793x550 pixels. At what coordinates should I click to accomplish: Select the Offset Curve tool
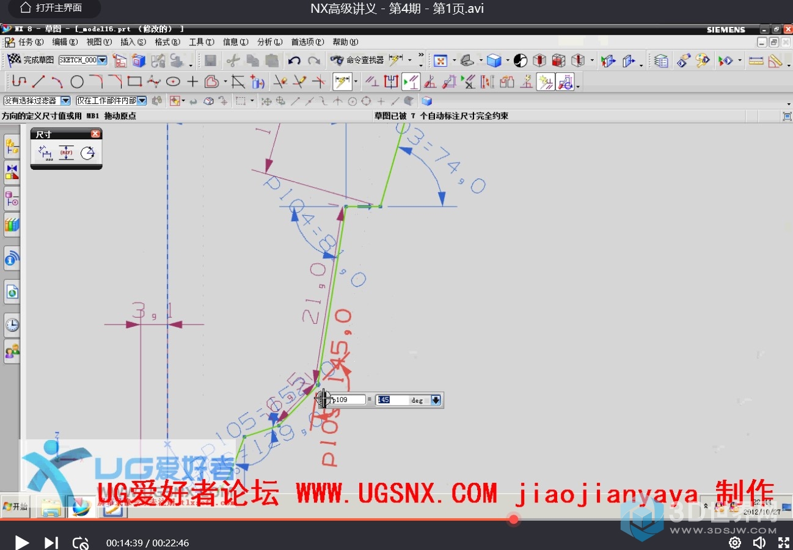(x=211, y=81)
